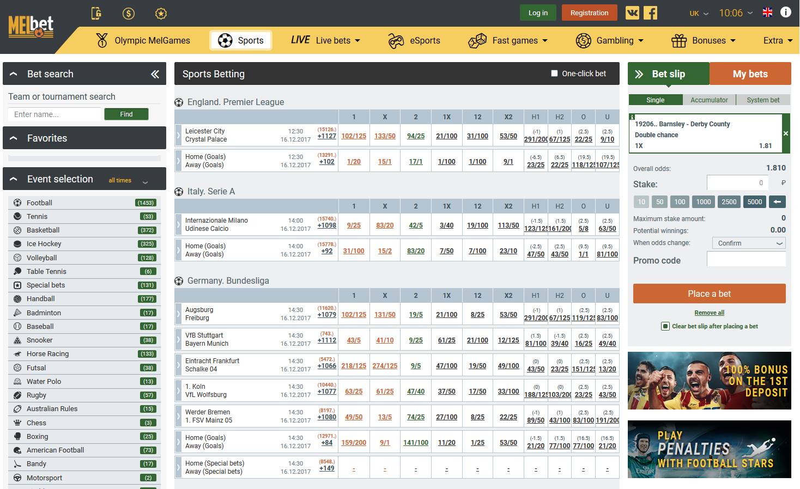Collapse the Bet search panel double-arrow
The height and width of the screenshot is (489, 800).
pos(155,74)
